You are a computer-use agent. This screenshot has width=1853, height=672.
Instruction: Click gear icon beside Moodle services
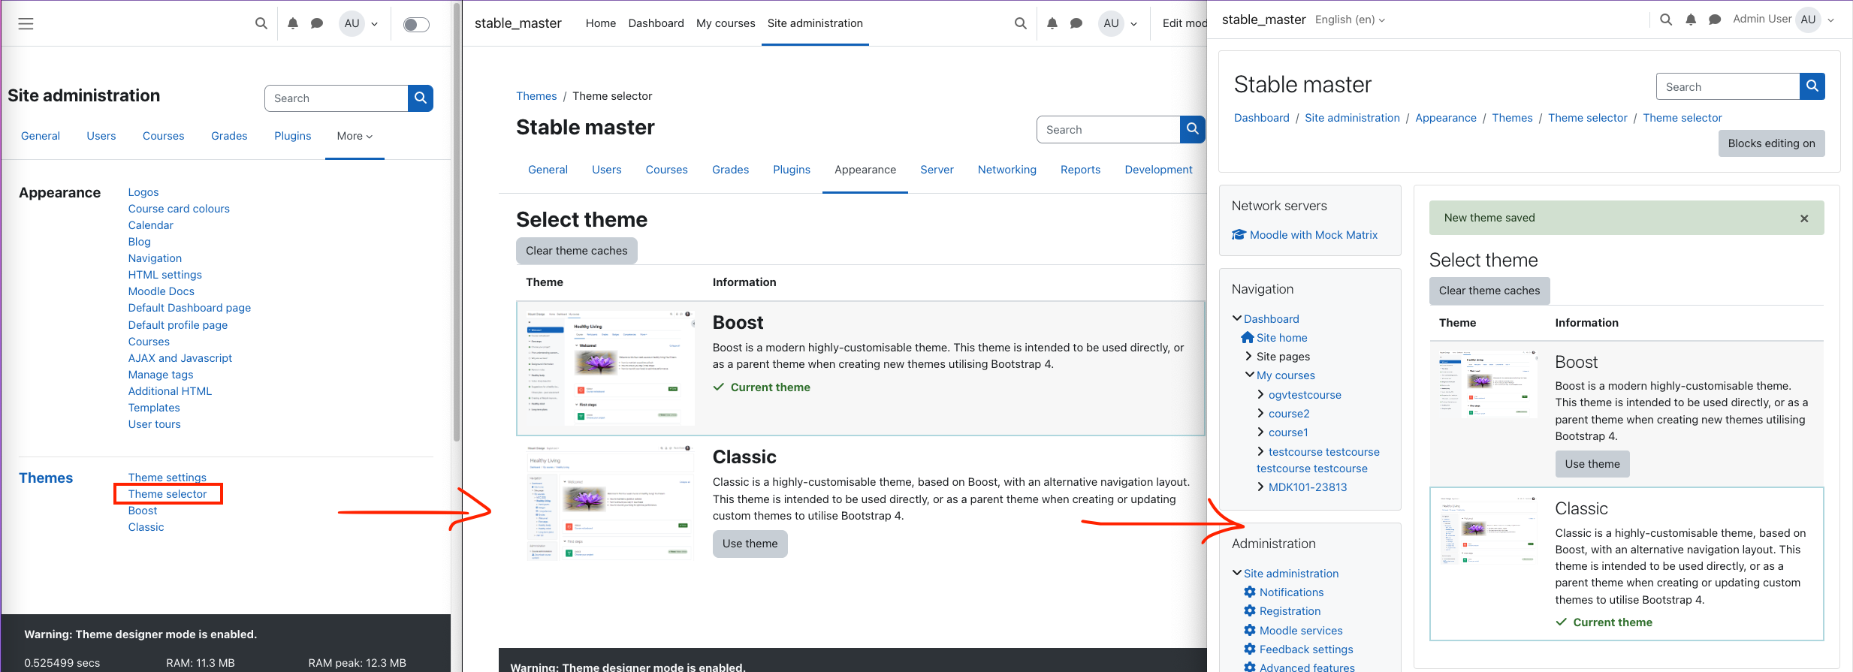tap(1250, 630)
